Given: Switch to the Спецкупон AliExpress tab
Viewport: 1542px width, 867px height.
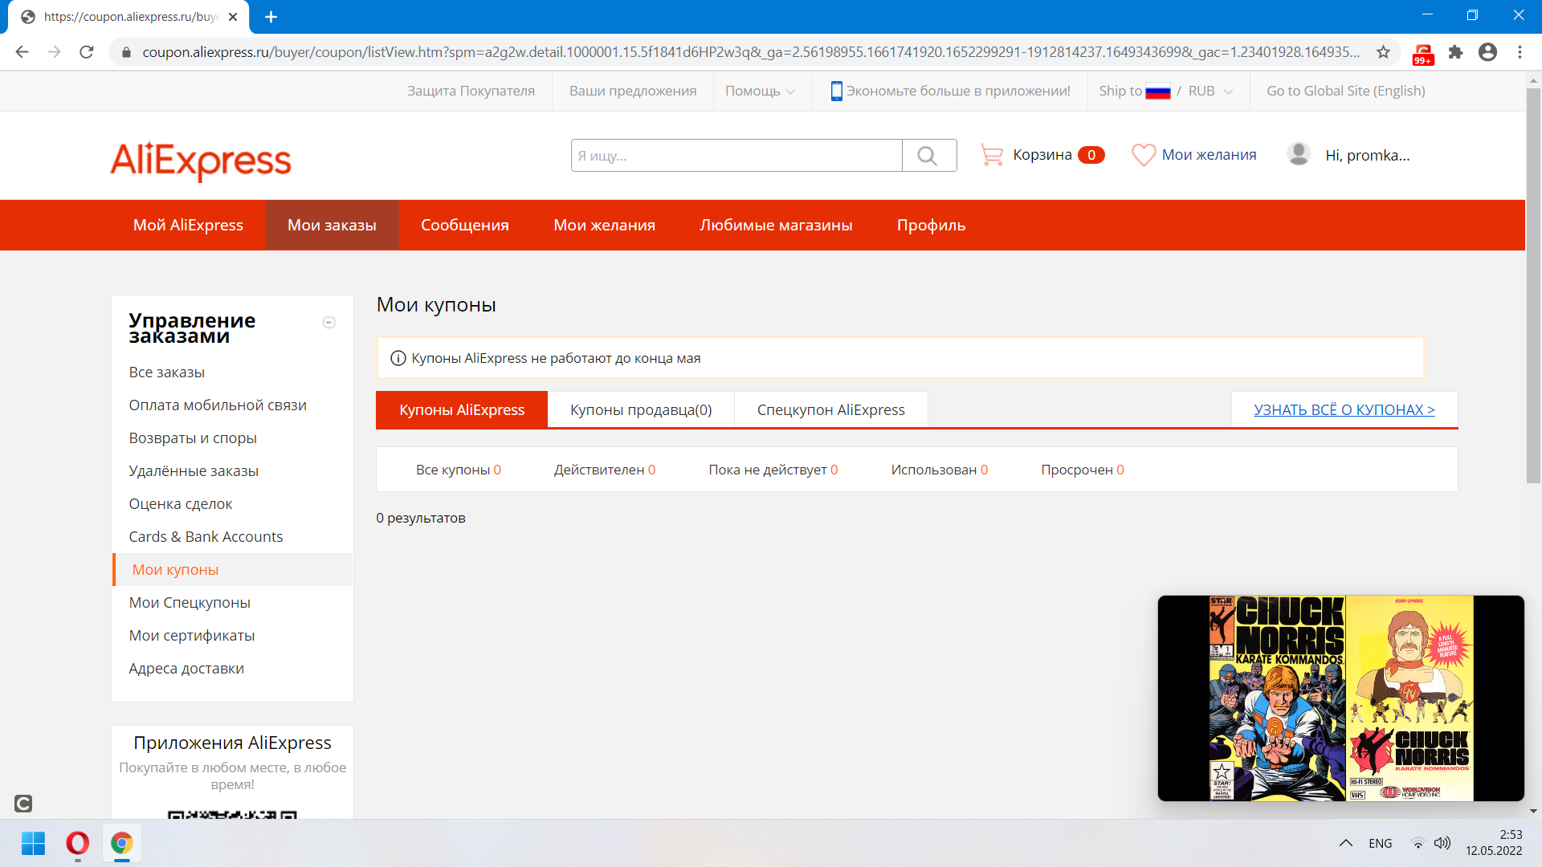Looking at the screenshot, I should coord(831,409).
